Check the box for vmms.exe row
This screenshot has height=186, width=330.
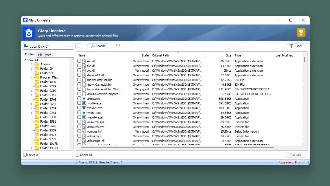[79, 99]
